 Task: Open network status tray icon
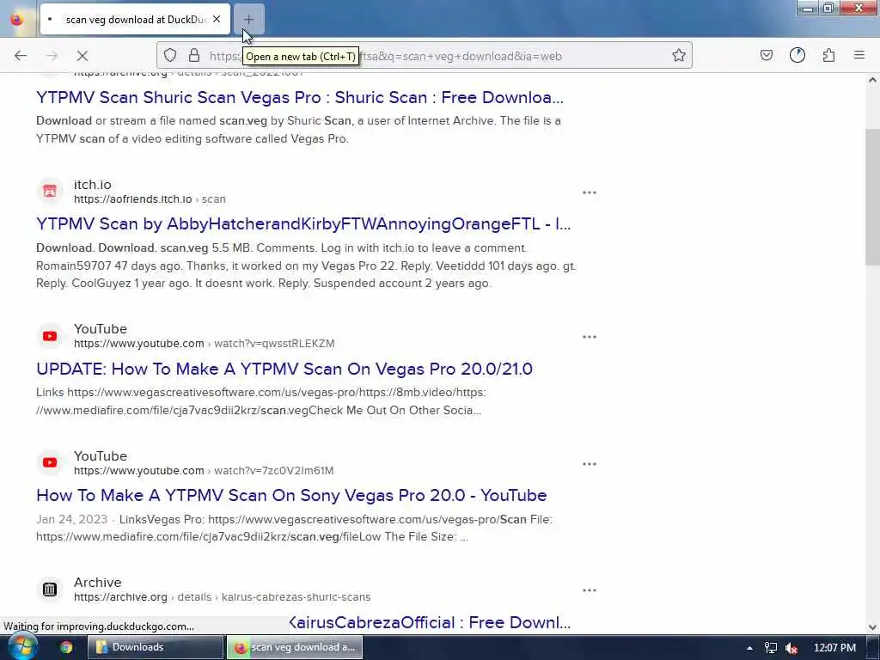[x=771, y=648]
